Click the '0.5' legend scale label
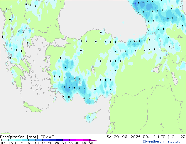Image resolution: width=186 pixels, height=144 pixels. coord(10,143)
